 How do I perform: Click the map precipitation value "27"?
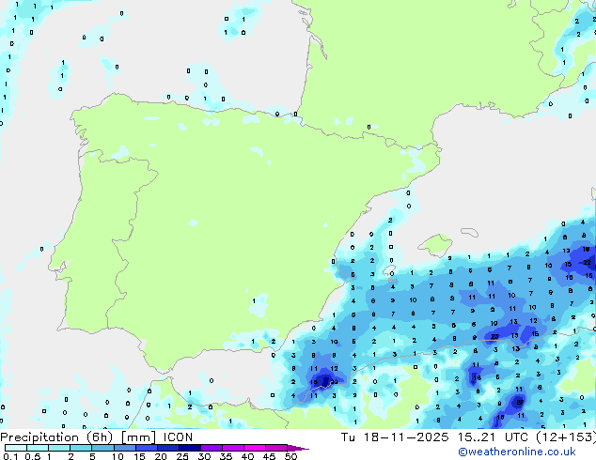pyautogui.click(x=520, y=403)
